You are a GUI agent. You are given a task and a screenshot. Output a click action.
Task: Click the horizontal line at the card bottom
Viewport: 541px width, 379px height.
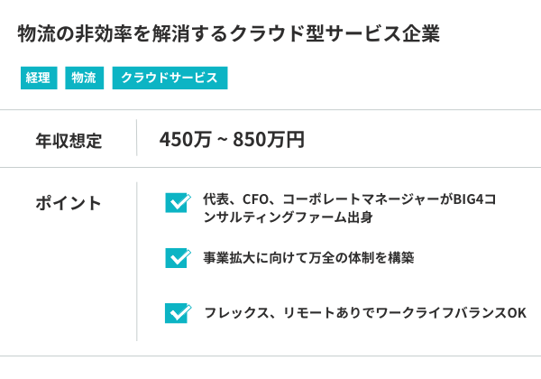point(270,356)
